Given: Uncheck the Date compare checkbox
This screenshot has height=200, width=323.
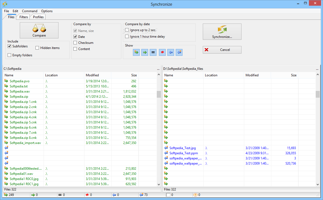Looking at the screenshot, I should tap(75, 37).
